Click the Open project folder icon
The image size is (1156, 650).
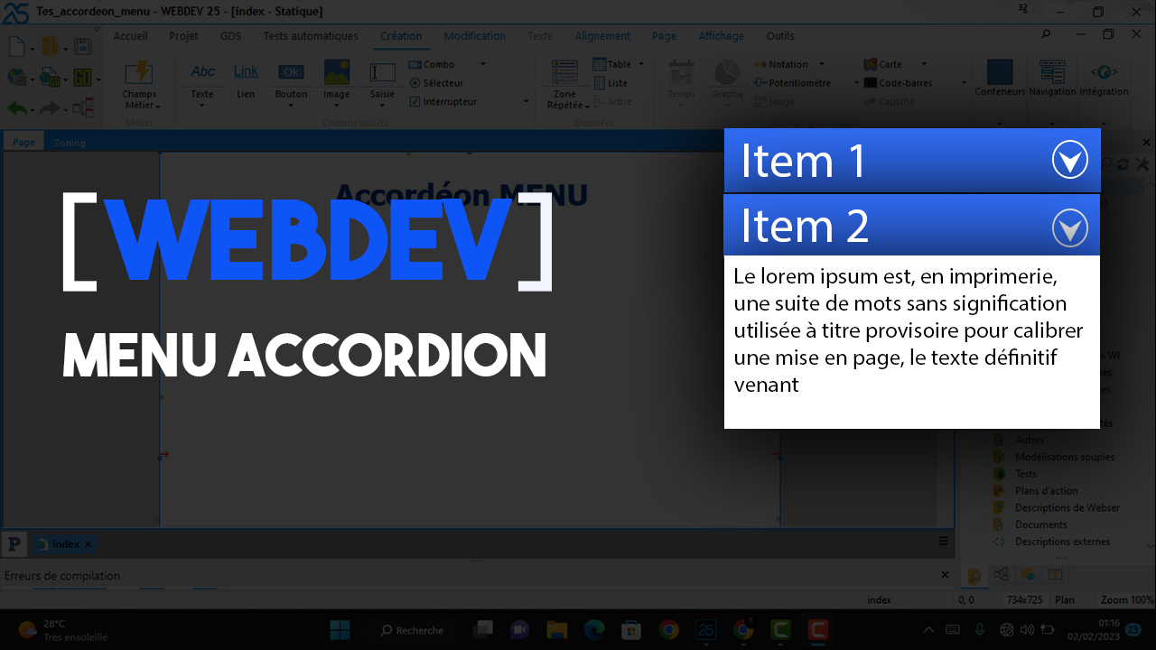point(50,47)
